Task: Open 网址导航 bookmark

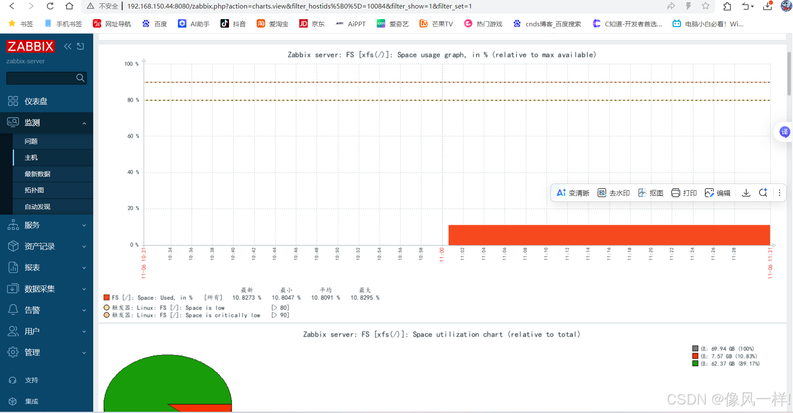Action: (x=112, y=24)
